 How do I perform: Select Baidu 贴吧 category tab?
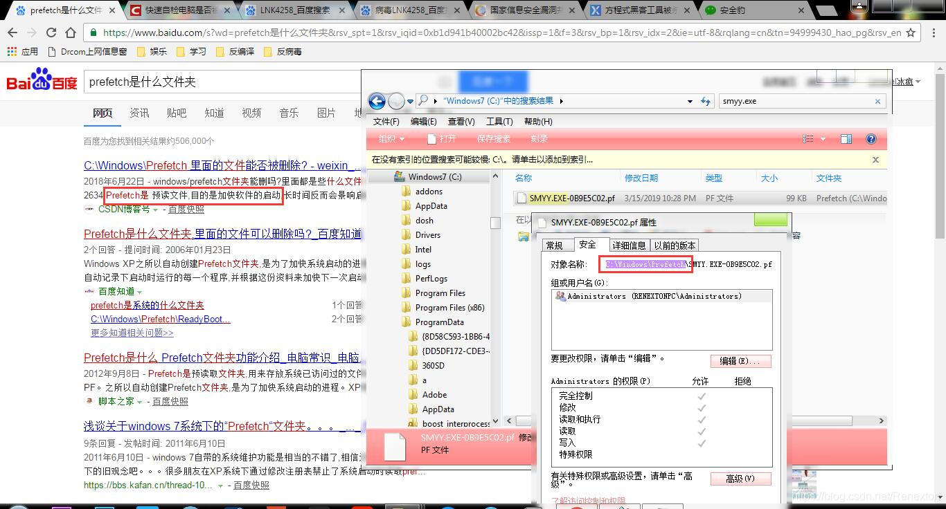click(177, 113)
